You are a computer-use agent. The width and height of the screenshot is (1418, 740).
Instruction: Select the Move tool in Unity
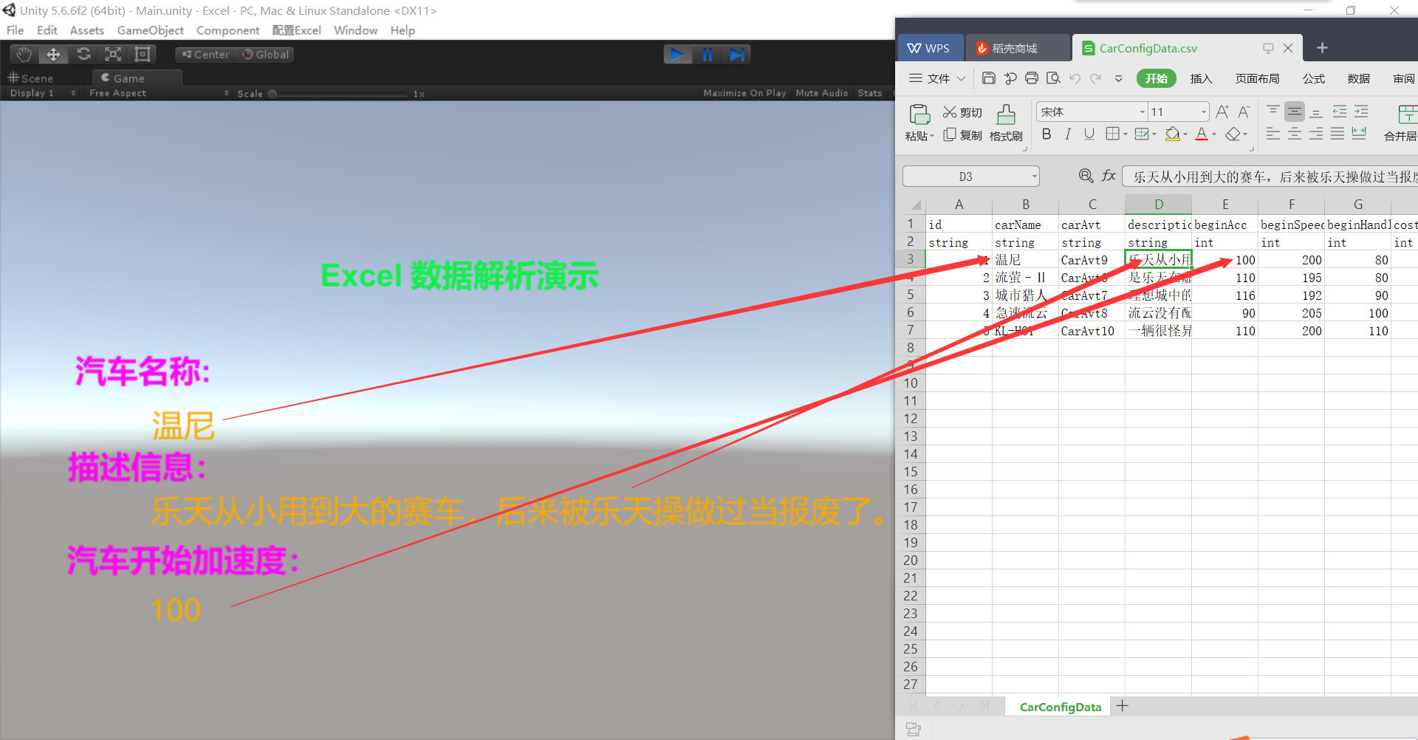point(54,55)
